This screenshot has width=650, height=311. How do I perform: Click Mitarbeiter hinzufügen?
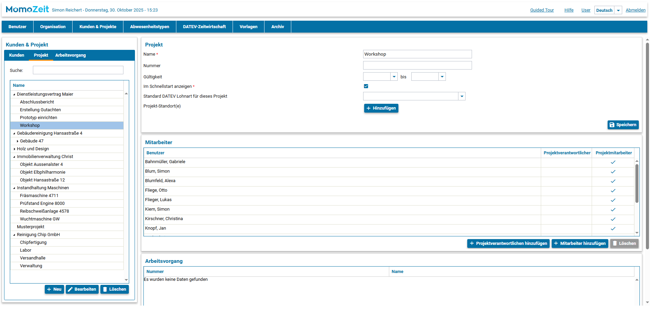579,244
